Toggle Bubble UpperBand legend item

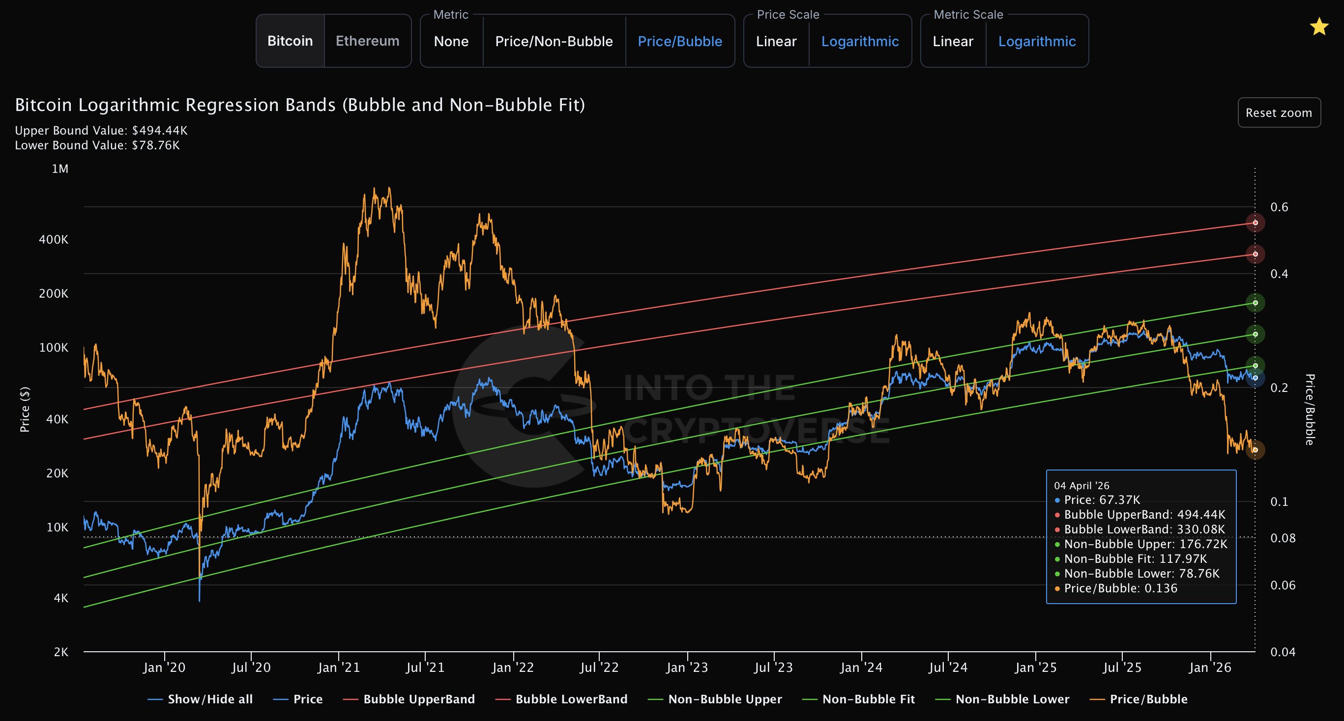(x=418, y=699)
